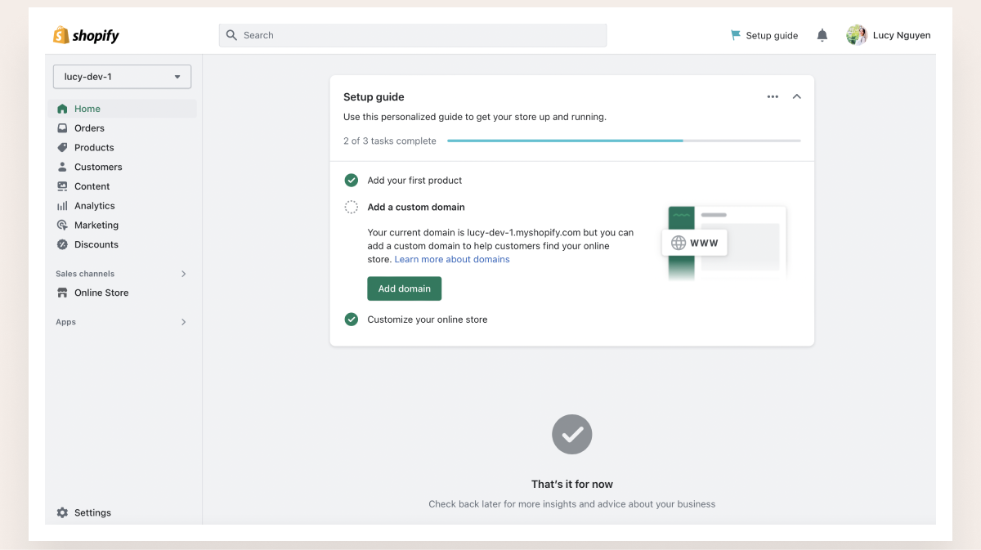Click the Products tag icon
981x550 pixels.
click(62, 148)
